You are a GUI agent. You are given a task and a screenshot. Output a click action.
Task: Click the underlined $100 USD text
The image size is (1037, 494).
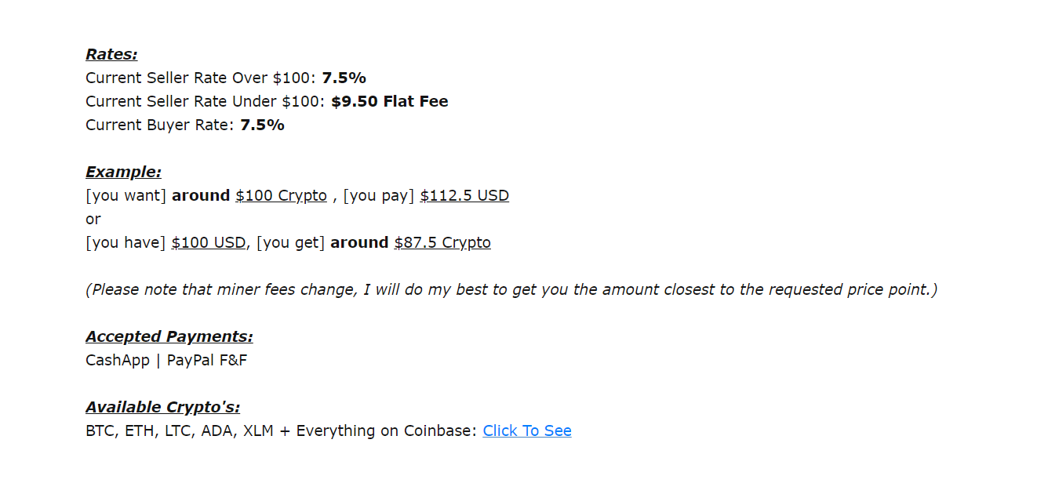point(209,242)
